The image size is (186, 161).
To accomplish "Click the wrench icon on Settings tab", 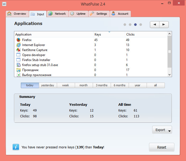I will (92, 13).
